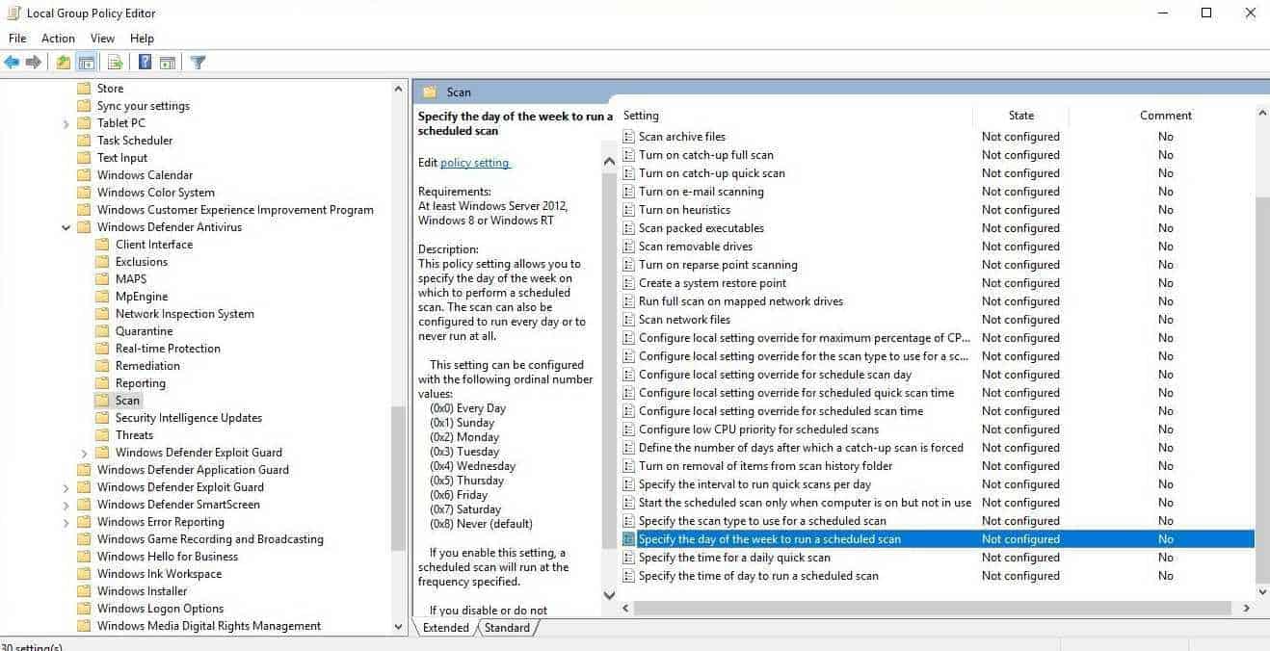Click the icon beside Turn on e-mail scanning
The width and height of the screenshot is (1270, 651).
tap(629, 192)
